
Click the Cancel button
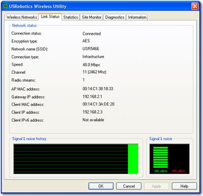pyautogui.click(x=129, y=186)
